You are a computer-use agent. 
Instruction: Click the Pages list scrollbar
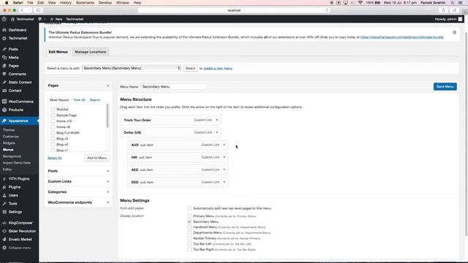tap(107, 116)
